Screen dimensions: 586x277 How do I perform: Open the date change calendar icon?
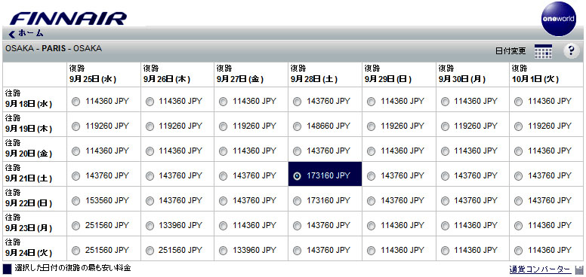[x=543, y=51]
